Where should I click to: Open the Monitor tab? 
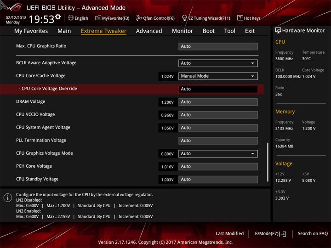pos(183,31)
